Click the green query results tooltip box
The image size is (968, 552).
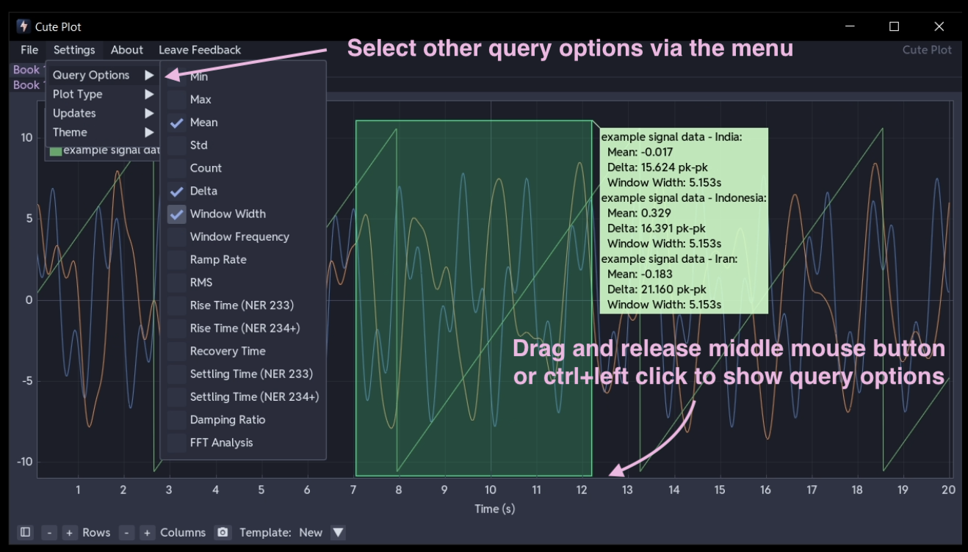683,220
